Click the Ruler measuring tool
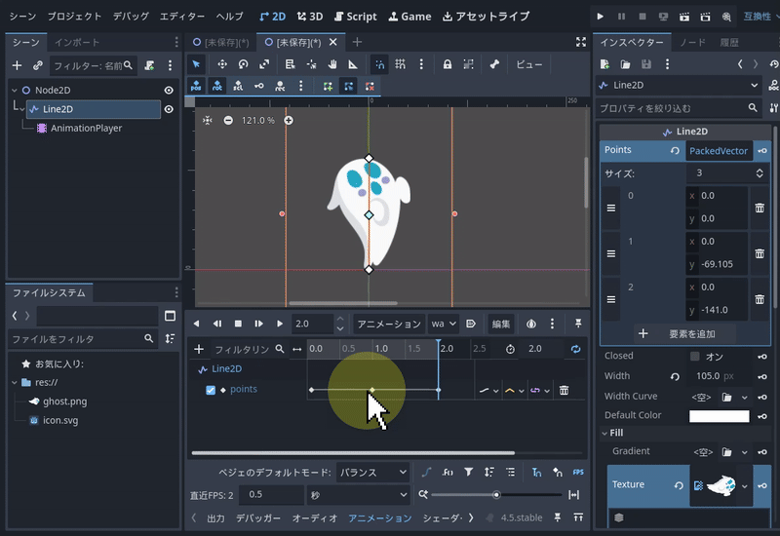 pyautogui.click(x=352, y=64)
